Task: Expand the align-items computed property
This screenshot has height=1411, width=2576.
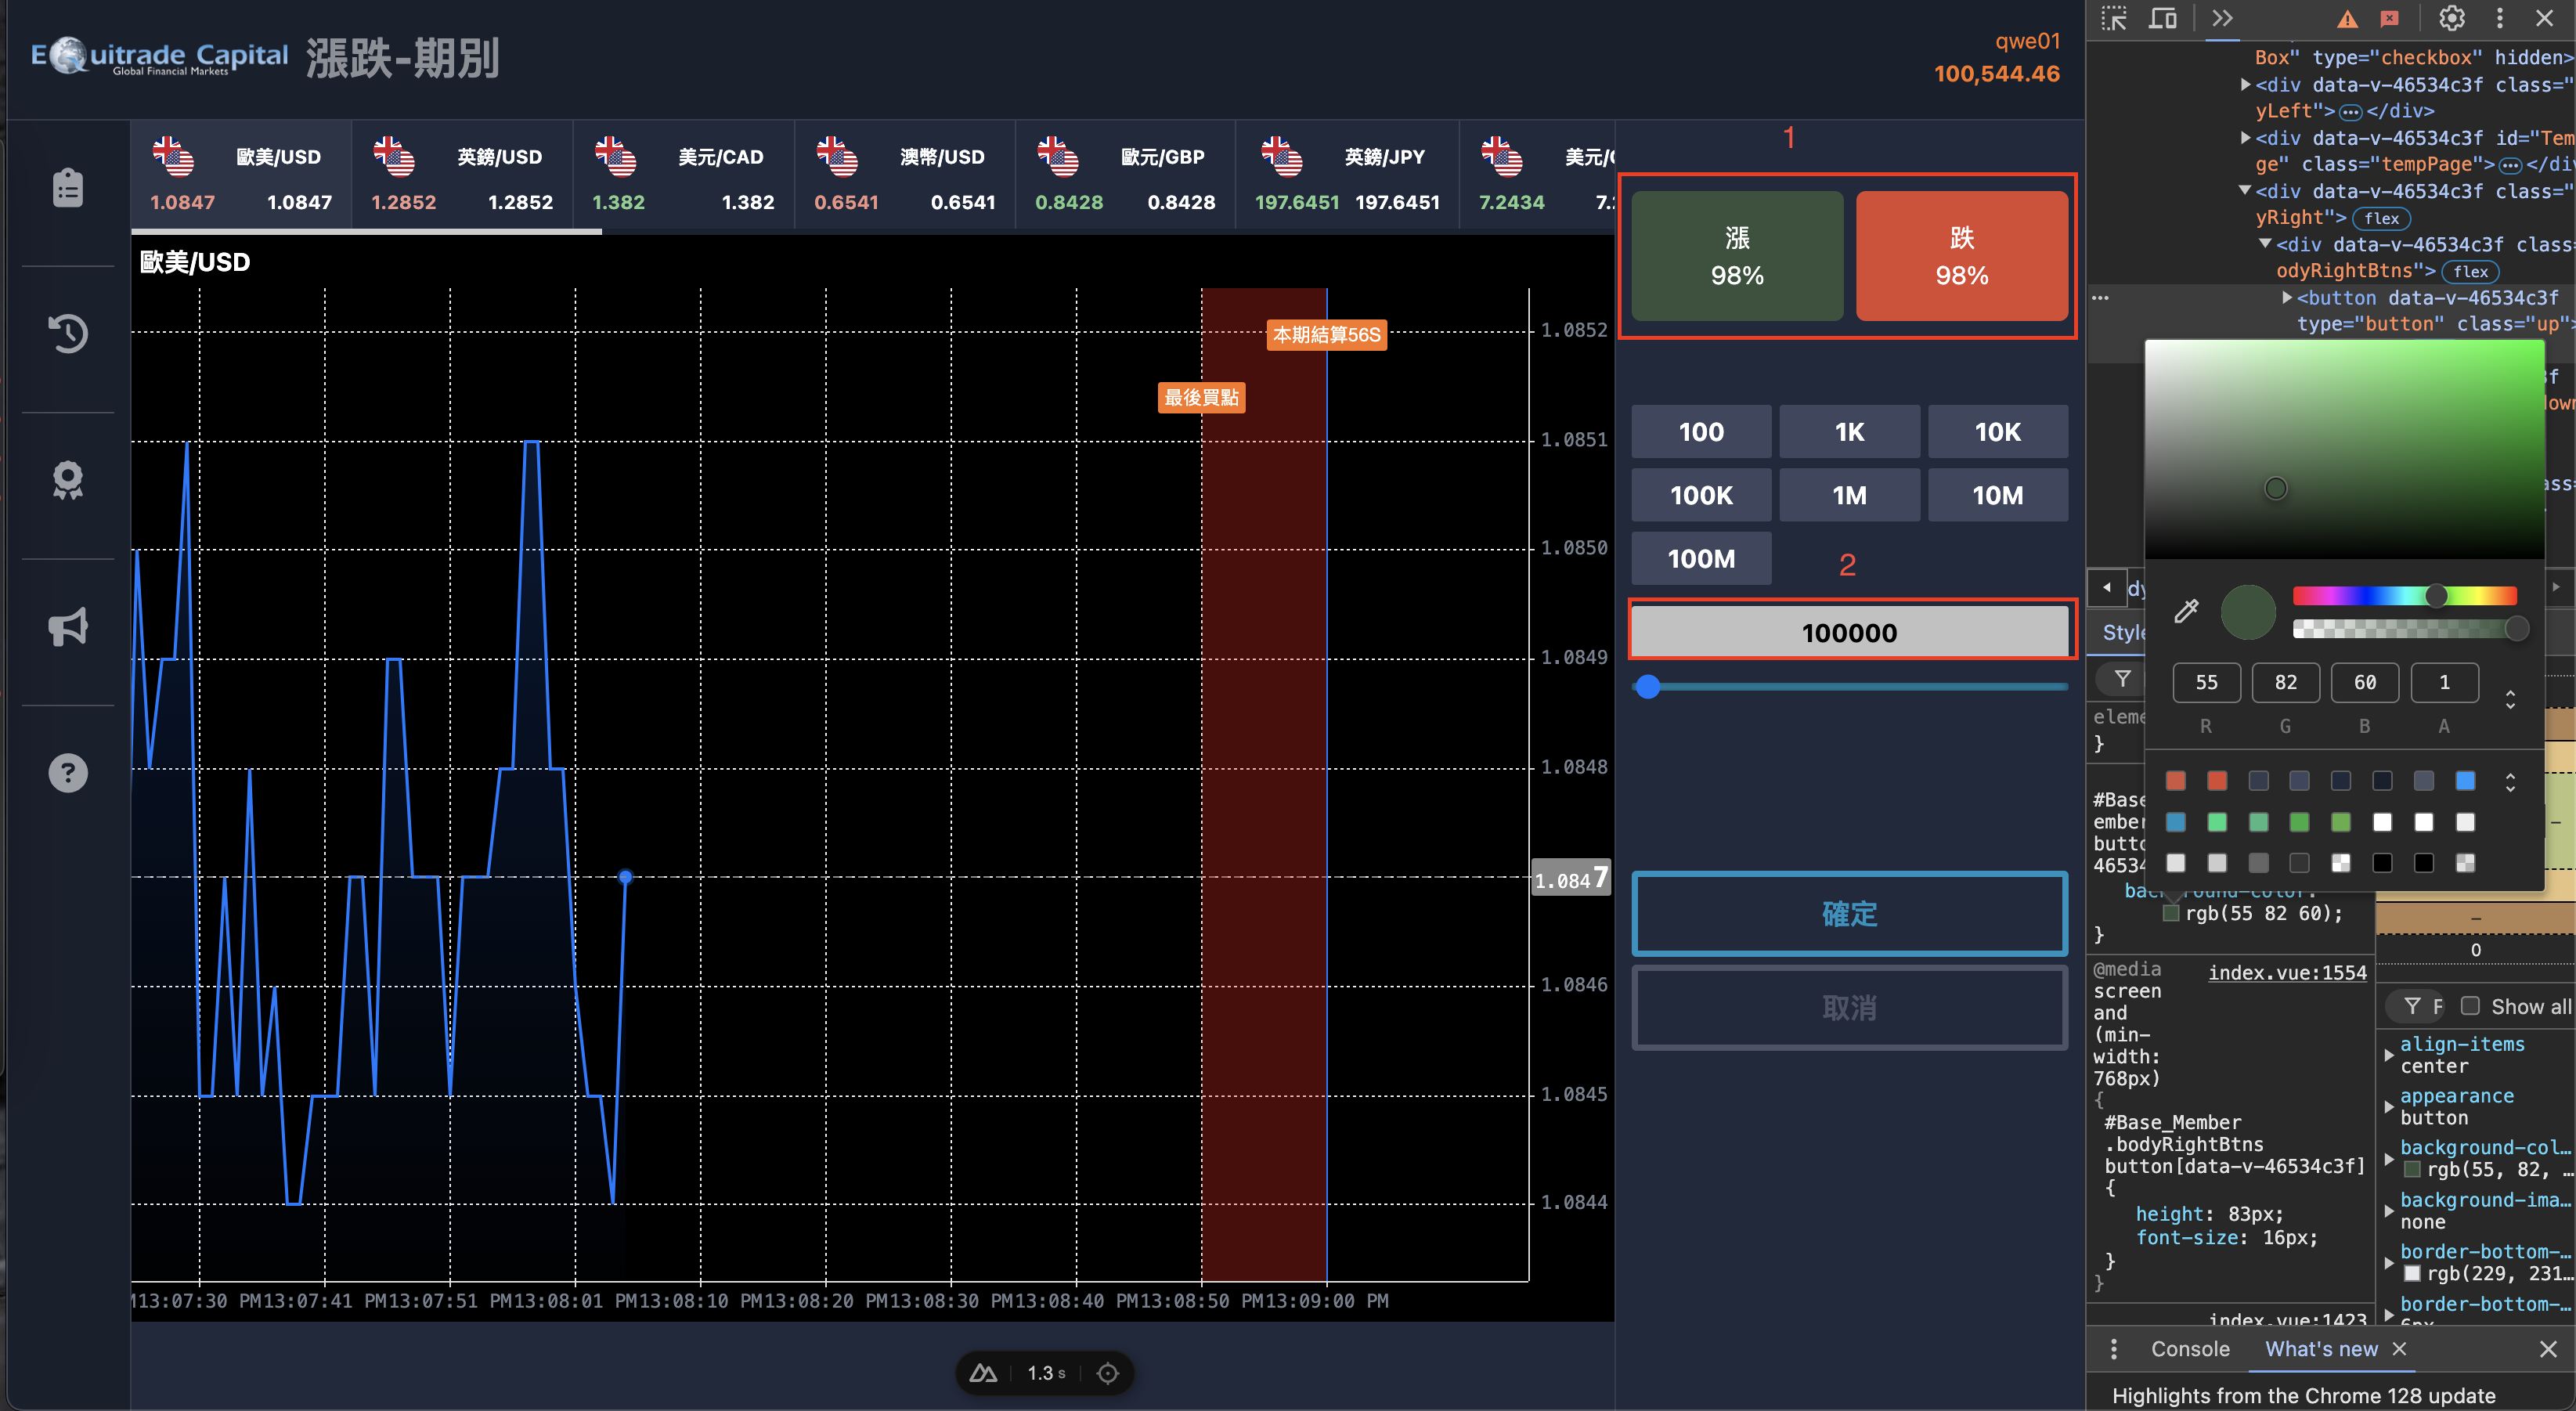Action: 2389,1055
